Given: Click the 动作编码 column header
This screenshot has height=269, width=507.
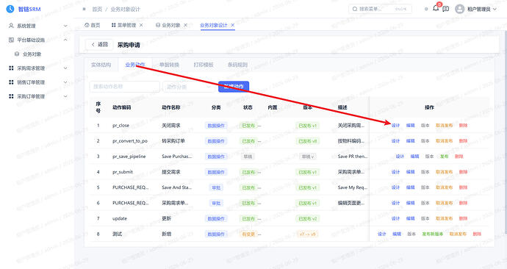Looking at the screenshot, I should point(121,107).
